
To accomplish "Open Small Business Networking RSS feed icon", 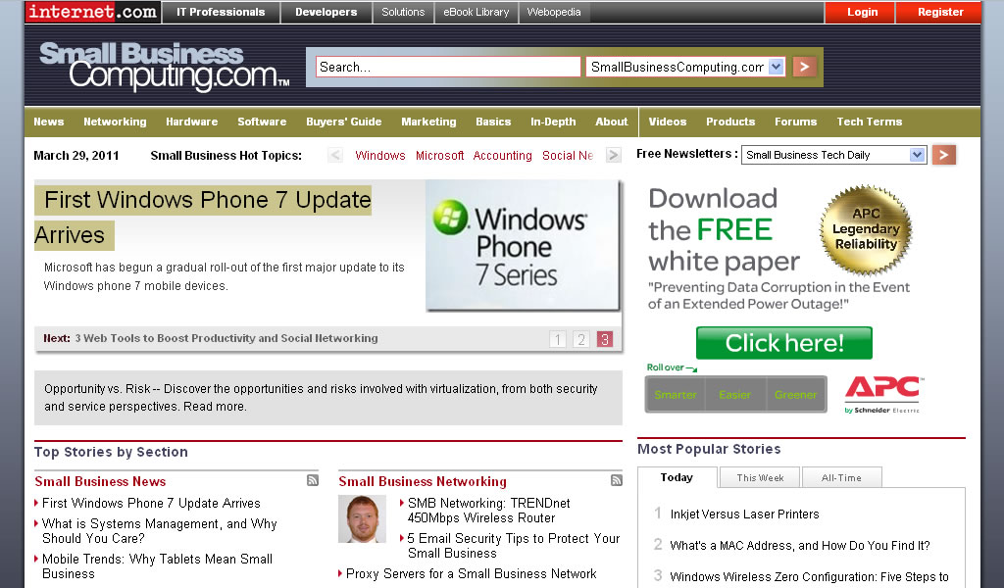I will pos(617,480).
